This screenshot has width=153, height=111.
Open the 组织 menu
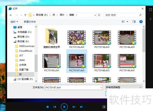[14, 22]
